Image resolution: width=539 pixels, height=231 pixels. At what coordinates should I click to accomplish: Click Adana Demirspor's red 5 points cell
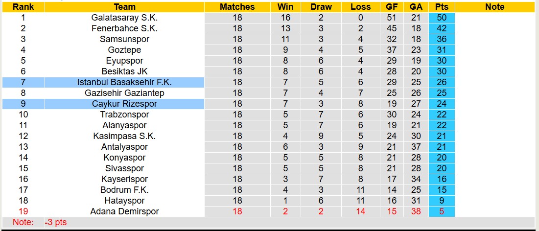(x=441, y=211)
